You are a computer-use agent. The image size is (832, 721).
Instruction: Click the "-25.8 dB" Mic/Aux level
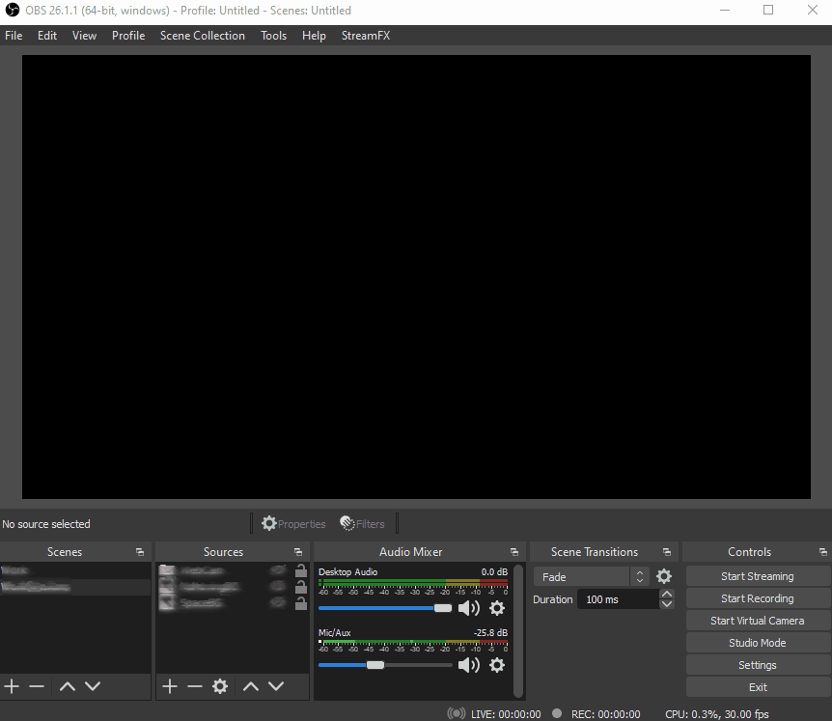click(x=491, y=633)
